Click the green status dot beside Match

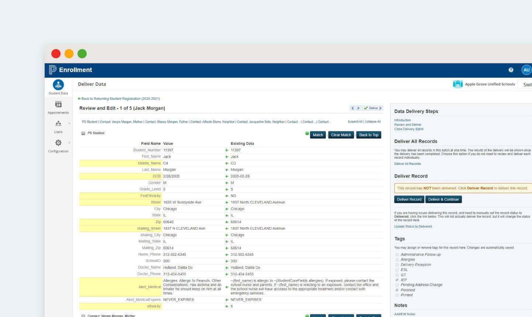(x=307, y=133)
